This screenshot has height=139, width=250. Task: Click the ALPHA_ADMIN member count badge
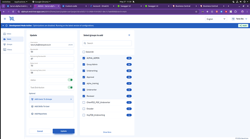(129, 58)
